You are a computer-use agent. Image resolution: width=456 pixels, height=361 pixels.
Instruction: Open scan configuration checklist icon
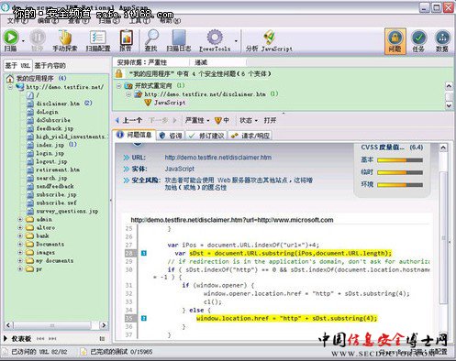click(x=97, y=38)
